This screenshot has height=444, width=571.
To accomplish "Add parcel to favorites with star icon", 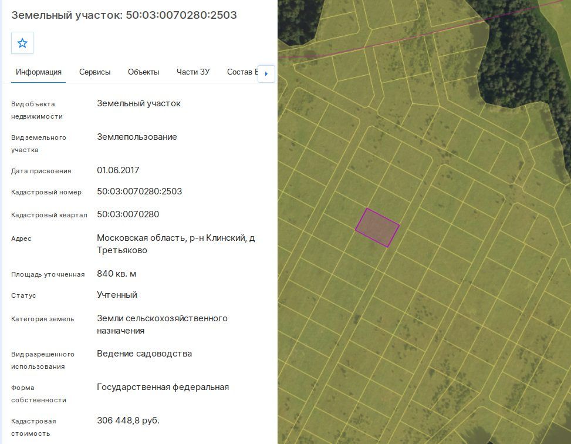I will [x=22, y=43].
